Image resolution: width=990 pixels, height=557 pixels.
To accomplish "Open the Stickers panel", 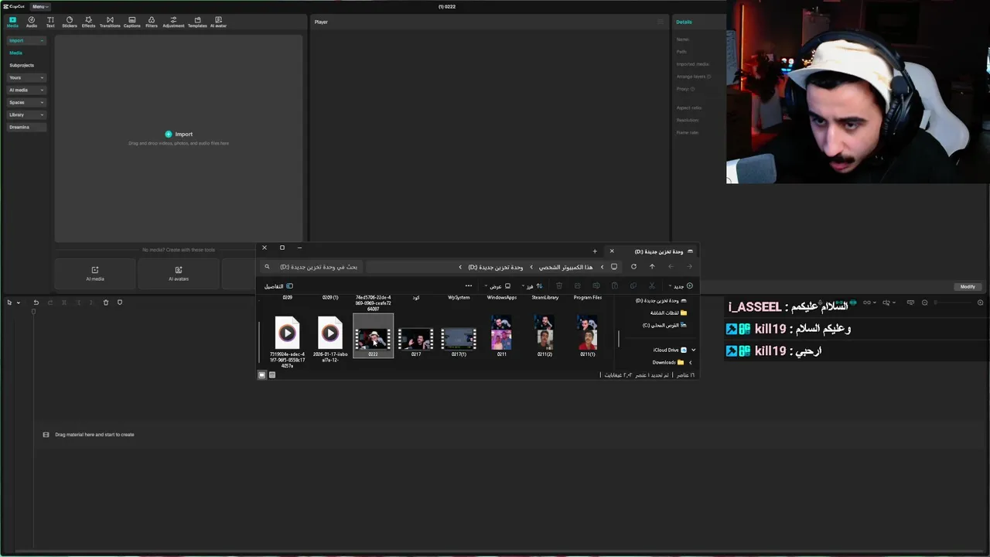I will [x=70, y=22].
